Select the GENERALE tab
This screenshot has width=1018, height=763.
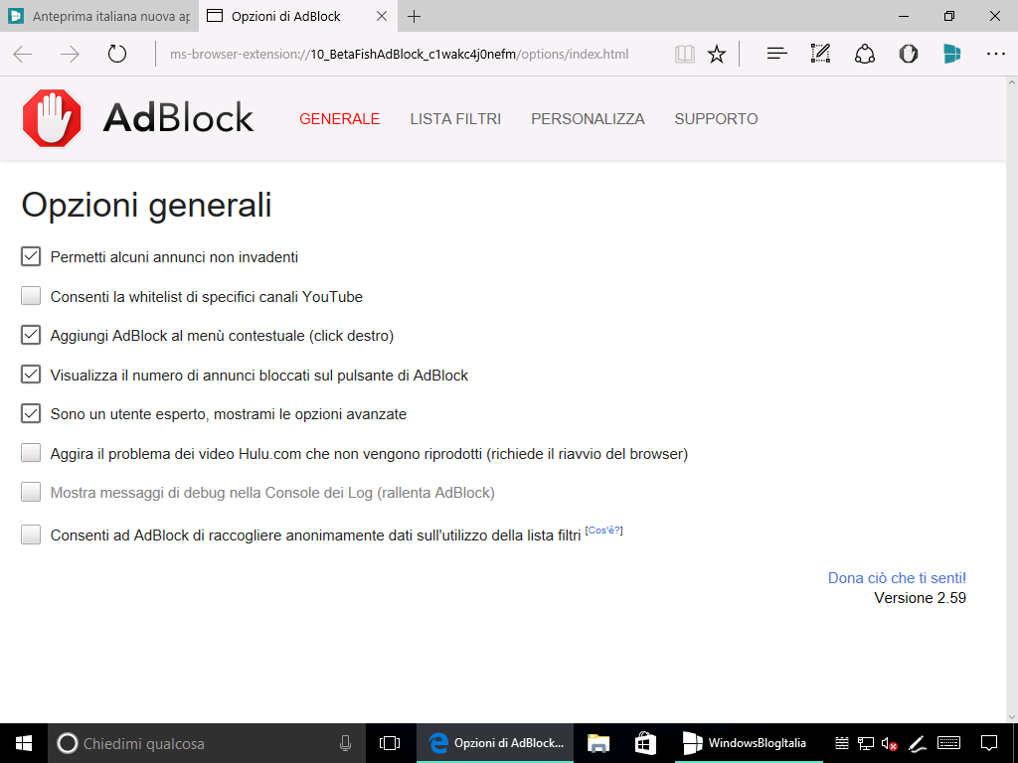pos(340,119)
